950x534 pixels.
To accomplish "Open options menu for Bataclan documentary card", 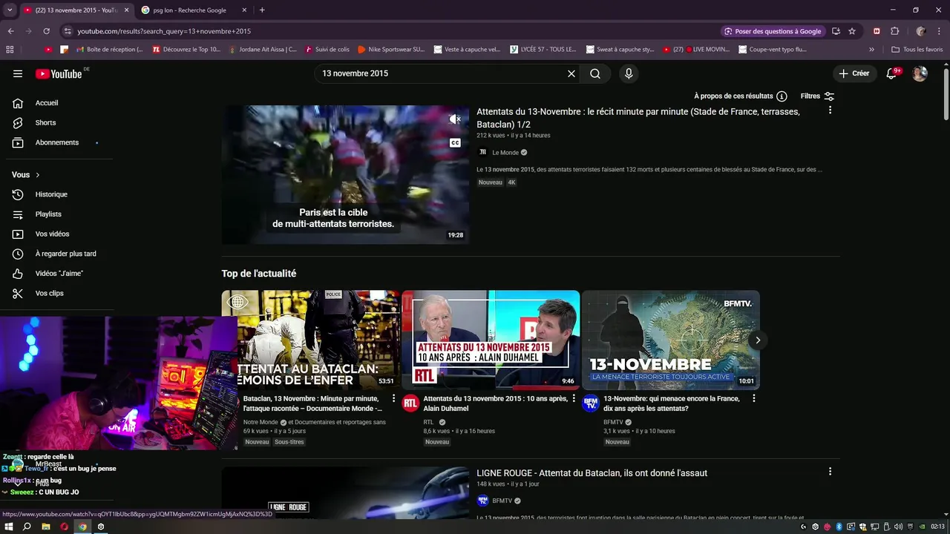I will tap(394, 398).
